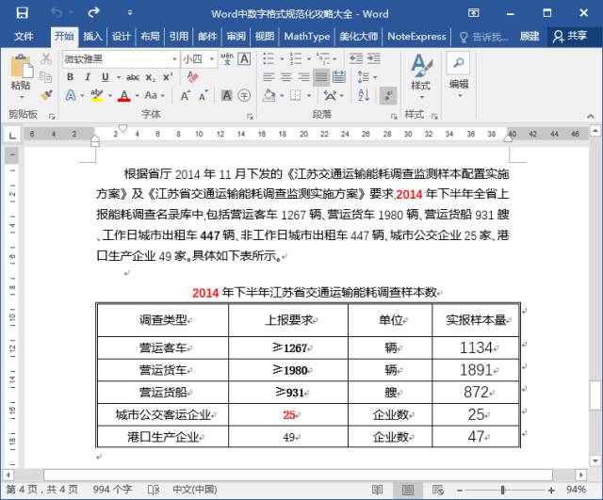603x500 pixels.
Task: Apply character shading icon
Action: click(226, 95)
